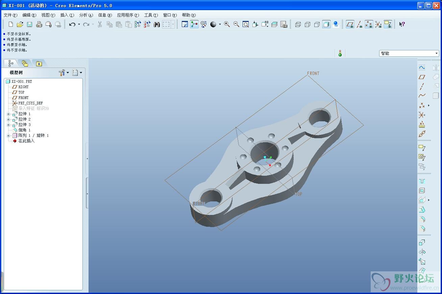Toggle datum axes display
Screen dimensions: 442x294
click(x=360, y=24)
